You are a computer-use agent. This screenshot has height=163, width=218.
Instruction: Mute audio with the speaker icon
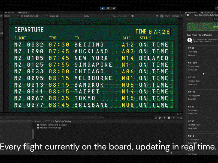pyautogui.click(x=157, y=16)
